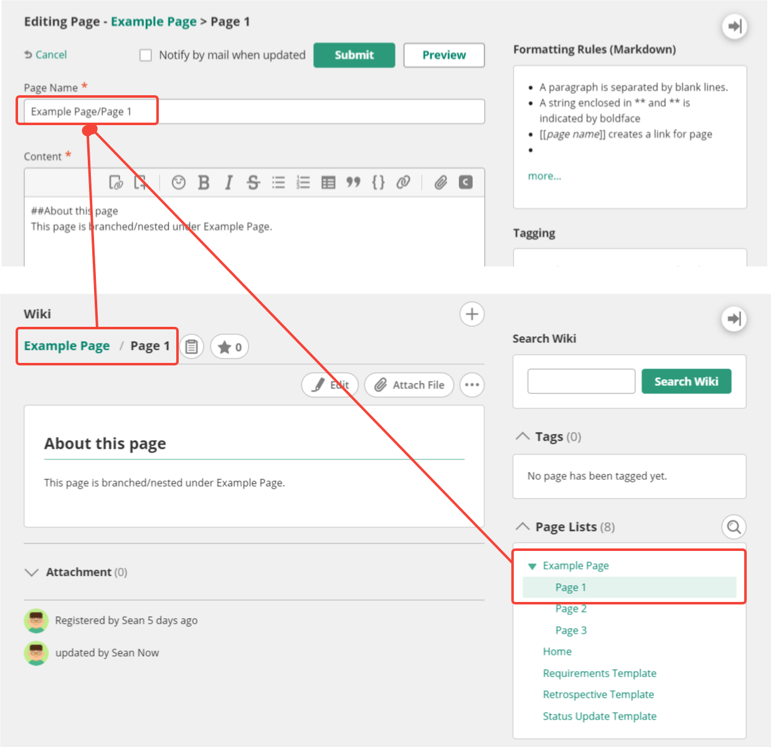Open the emoji picker in the toolbar
The height and width of the screenshot is (747, 771).
tap(179, 182)
